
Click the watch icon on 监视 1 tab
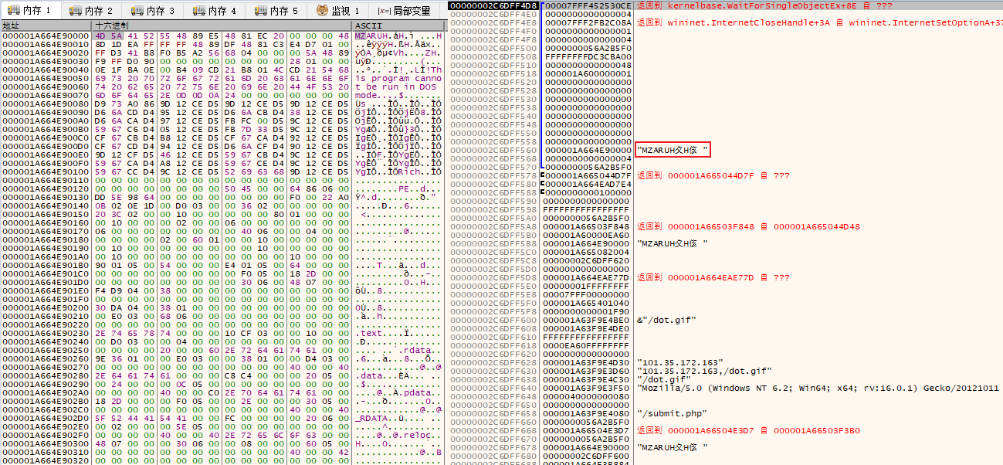(x=321, y=11)
